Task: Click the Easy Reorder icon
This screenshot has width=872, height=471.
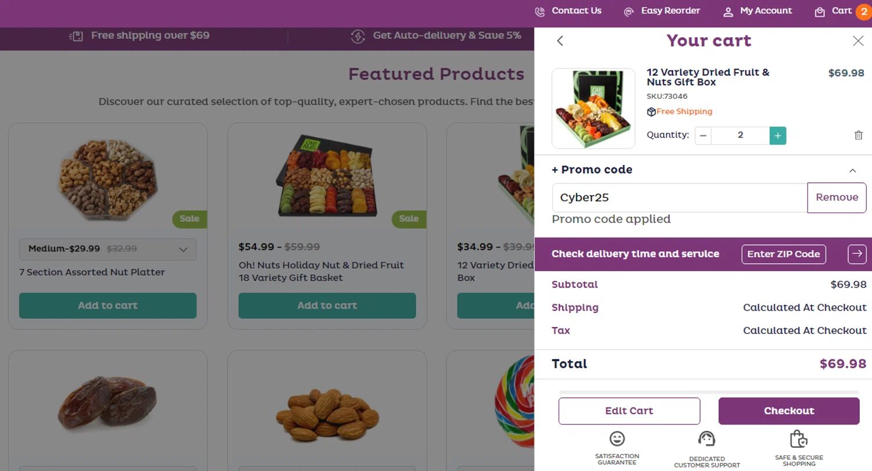Action: tap(628, 12)
